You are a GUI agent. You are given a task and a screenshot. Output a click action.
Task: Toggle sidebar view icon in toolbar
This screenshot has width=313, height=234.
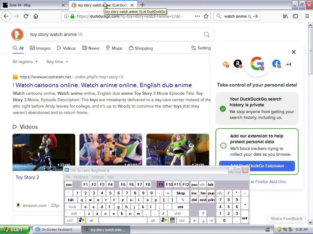point(295,16)
